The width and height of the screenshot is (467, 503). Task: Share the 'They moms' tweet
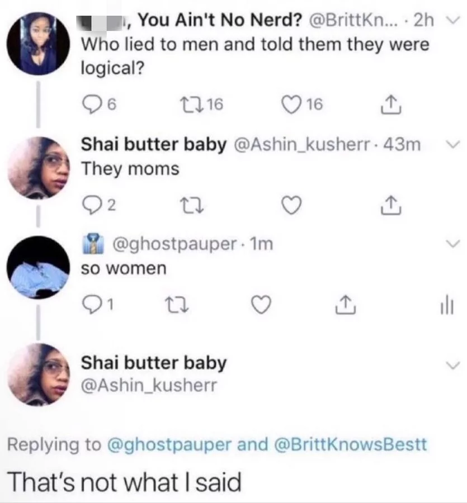point(390,205)
